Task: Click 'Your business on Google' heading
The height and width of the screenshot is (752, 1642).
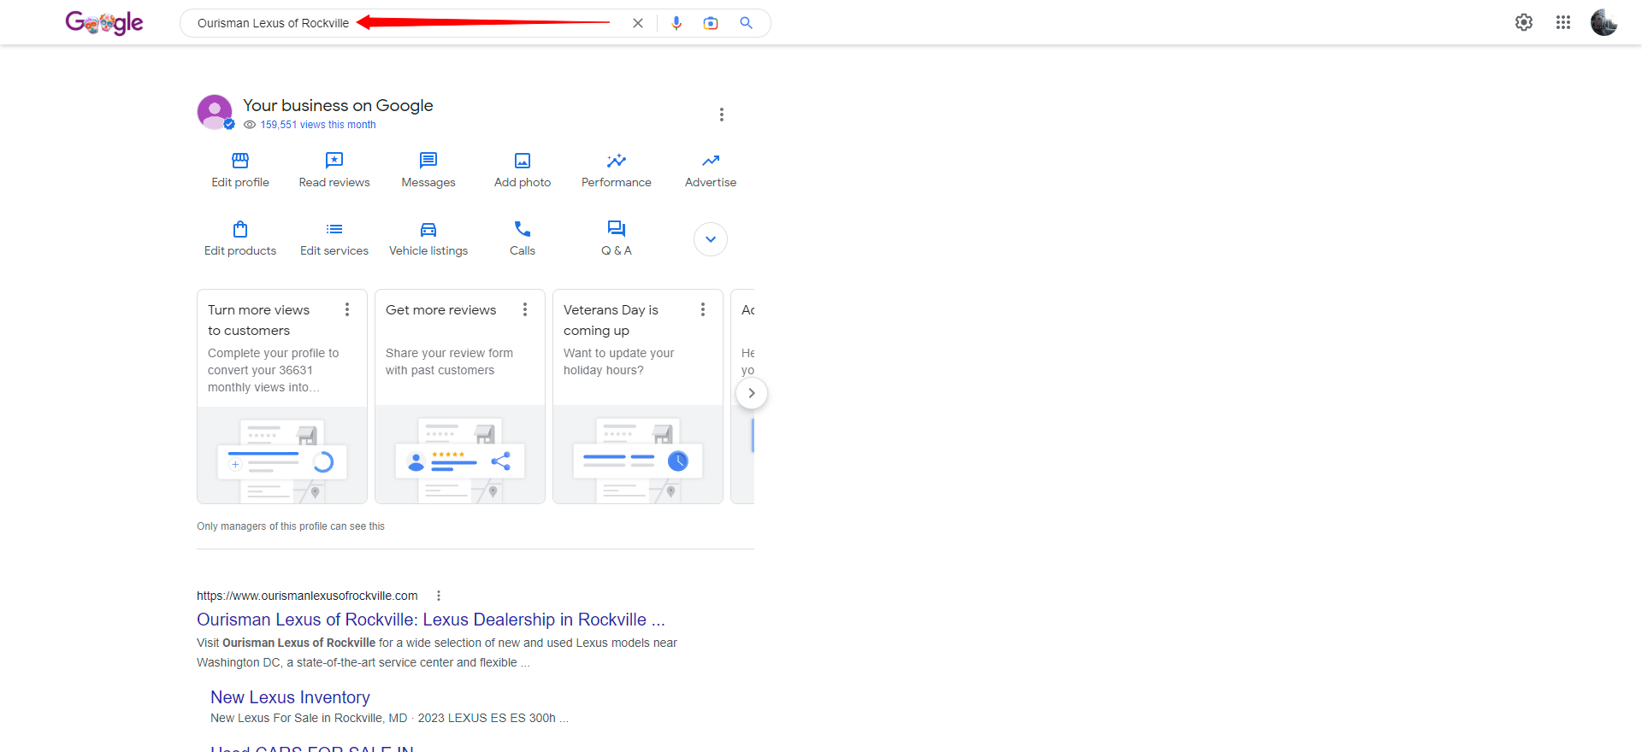Action: 338,105
